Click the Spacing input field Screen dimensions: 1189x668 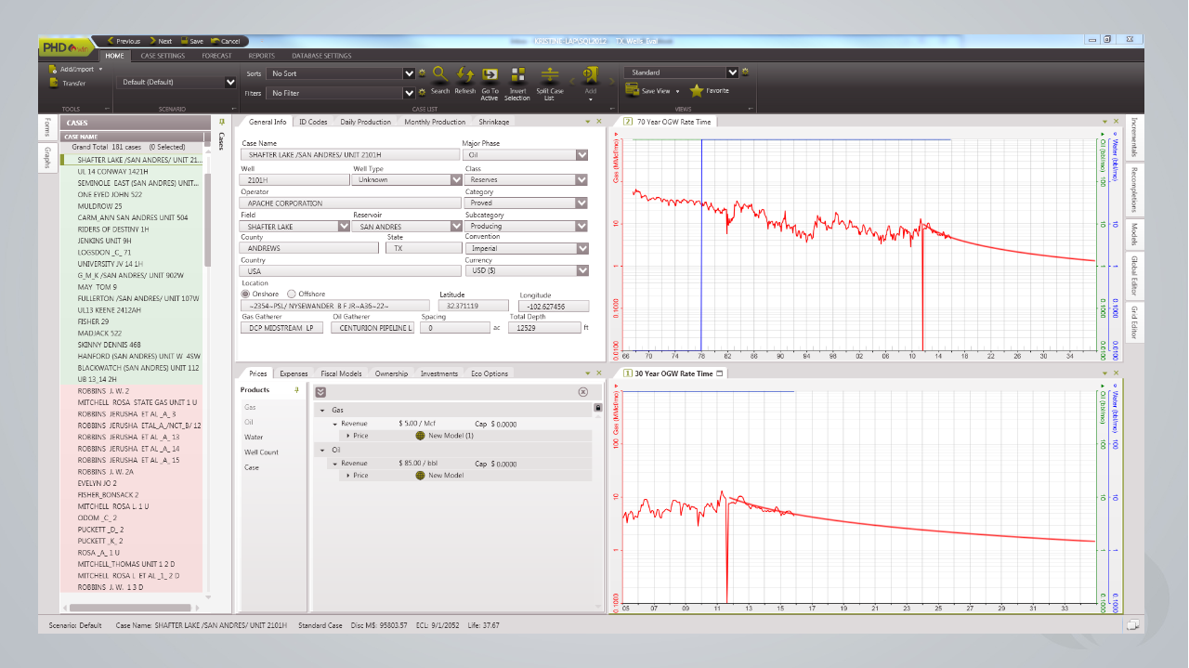tap(455, 328)
